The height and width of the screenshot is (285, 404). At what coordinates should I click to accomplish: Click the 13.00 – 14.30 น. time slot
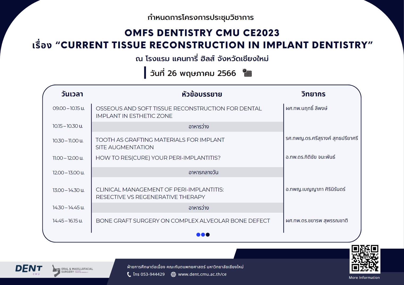point(68,190)
